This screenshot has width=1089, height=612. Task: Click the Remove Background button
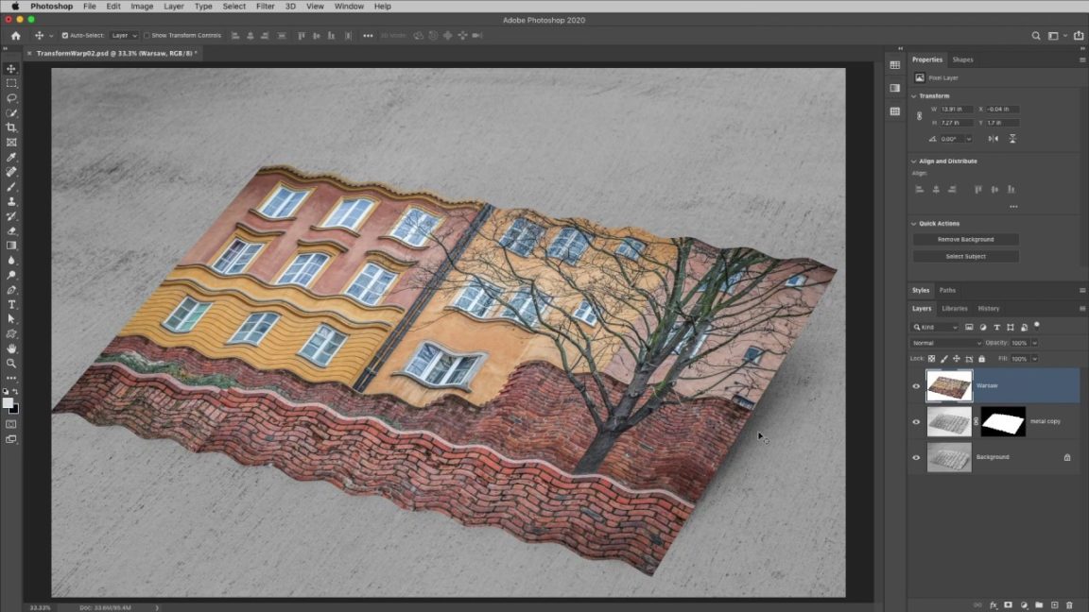pyautogui.click(x=965, y=240)
